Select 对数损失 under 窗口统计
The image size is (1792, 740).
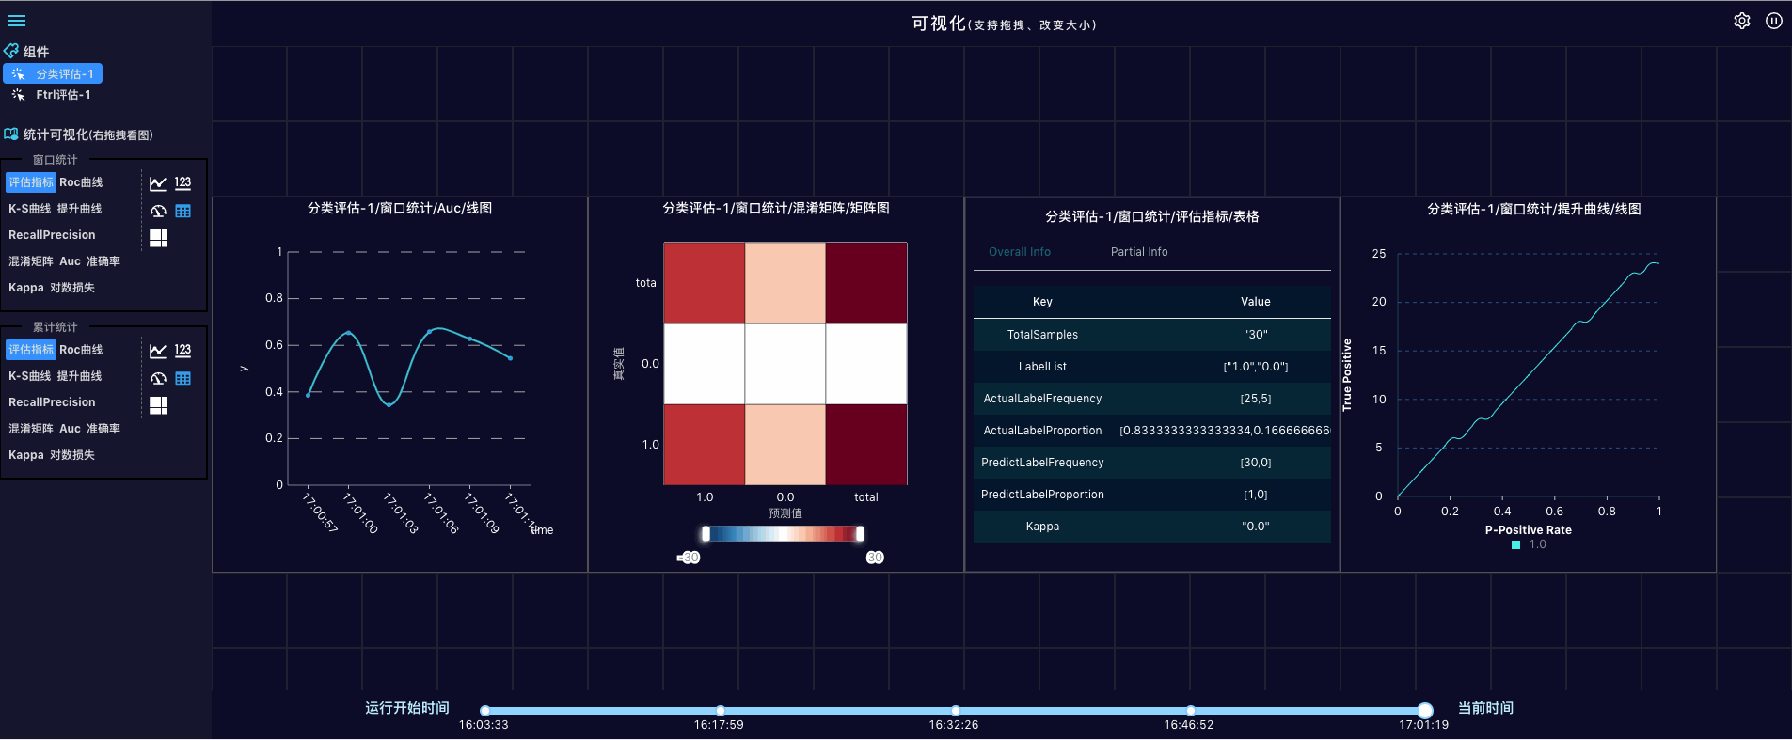click(x=72, y=288)
